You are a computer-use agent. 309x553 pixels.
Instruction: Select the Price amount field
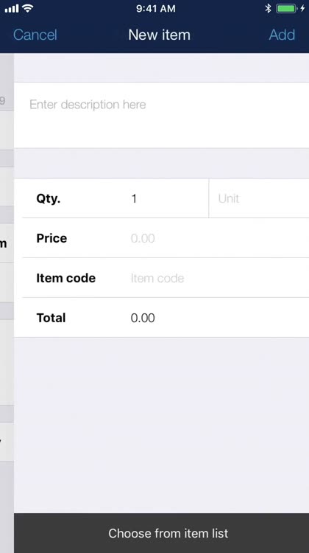point(219,238)
